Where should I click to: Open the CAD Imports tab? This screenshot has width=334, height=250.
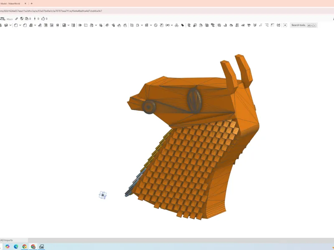[7, 240]
